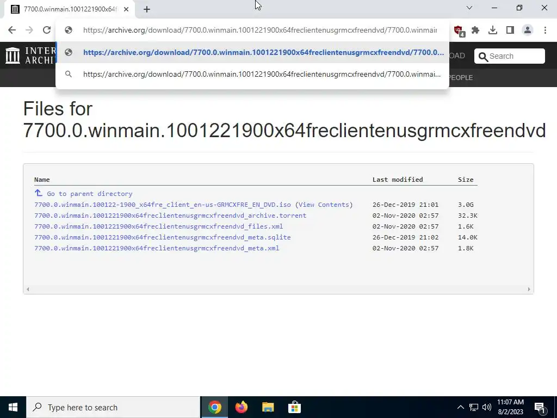Open a new browser tab
Image resolution: width=557 pixels, height=418 pixels.
(147, 9)
